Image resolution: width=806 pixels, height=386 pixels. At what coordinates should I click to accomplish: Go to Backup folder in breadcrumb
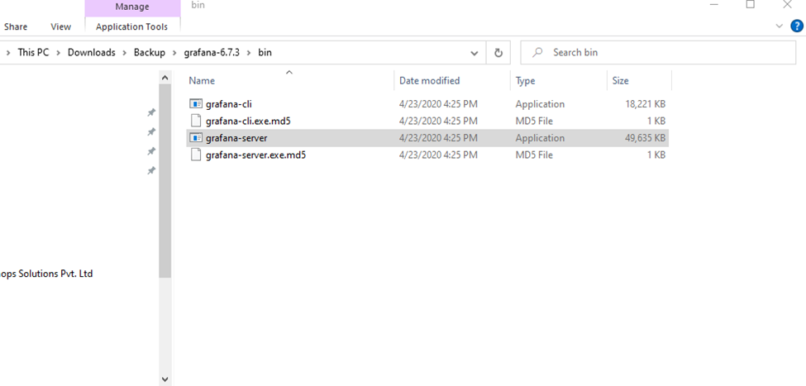pyautogui.click(x=150, y=52)
